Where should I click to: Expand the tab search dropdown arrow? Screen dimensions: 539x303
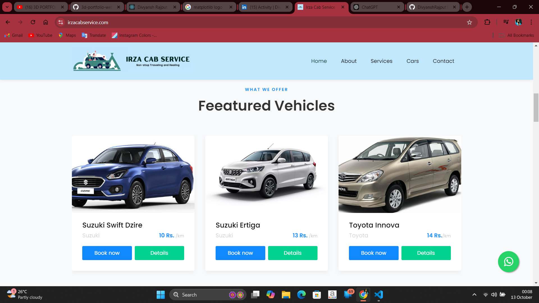pos(7,7)
